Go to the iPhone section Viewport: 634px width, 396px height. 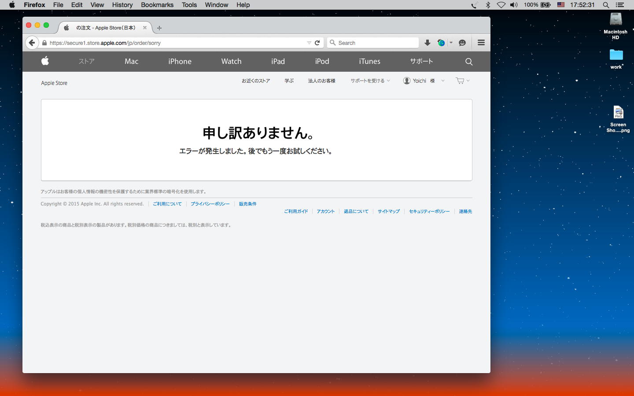coord(180,62)
